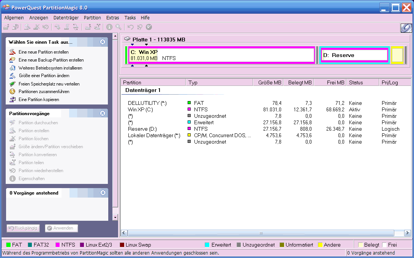Click the split partition toolbar icon

(x=97, y=27)
